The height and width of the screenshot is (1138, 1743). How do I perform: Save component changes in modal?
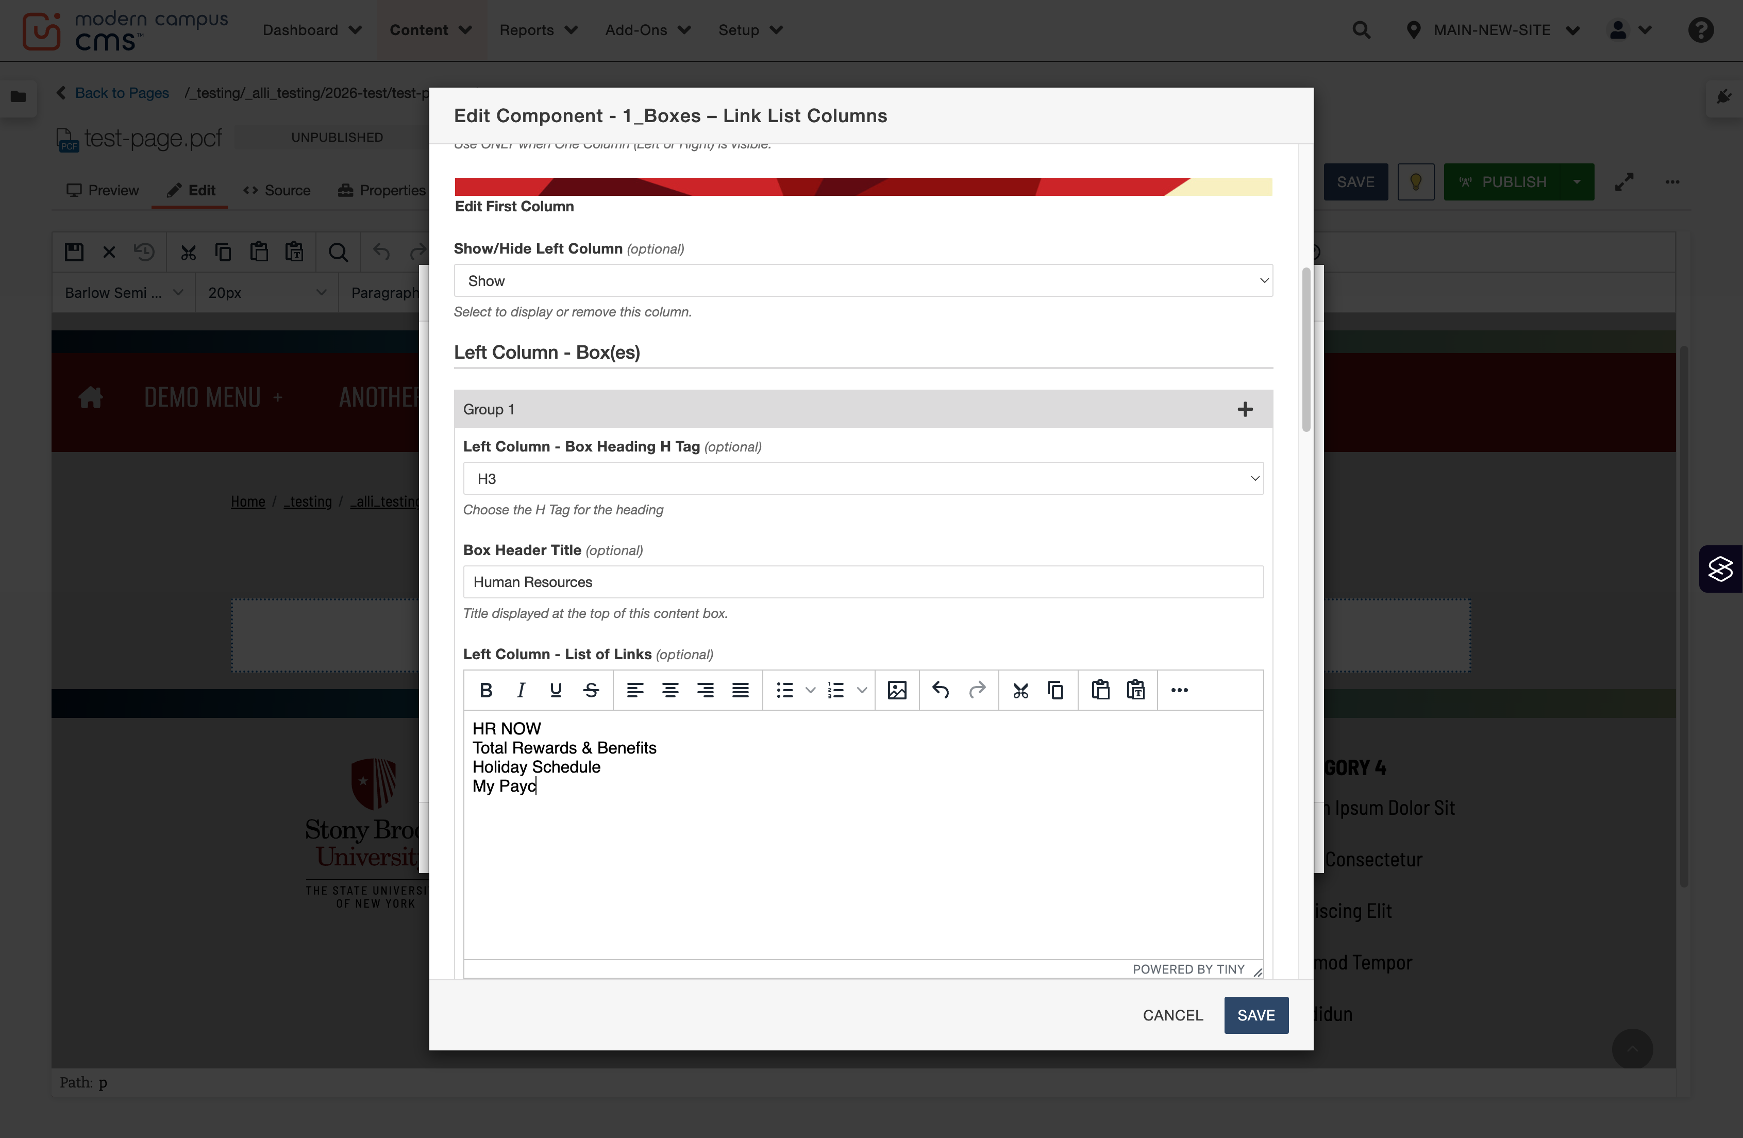click(1256, 1015)
